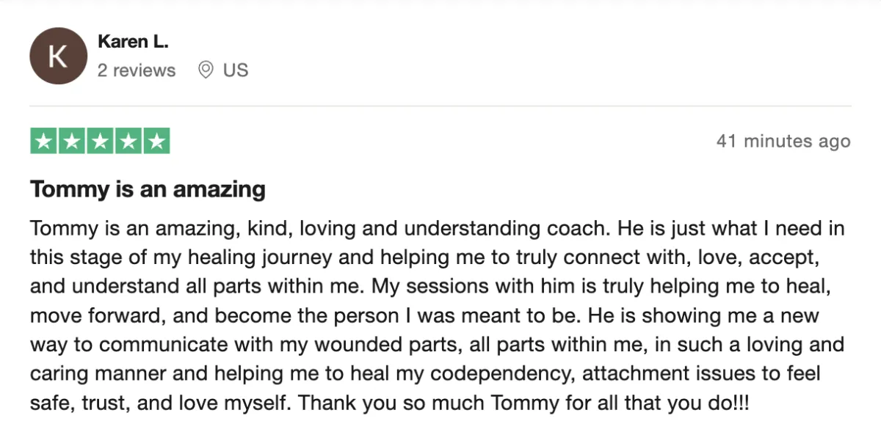The height and width of the screenshot is (443, 881).
Task: Open the bold "Tommy is an amazing" review title
Action: [x=148, y=189]
